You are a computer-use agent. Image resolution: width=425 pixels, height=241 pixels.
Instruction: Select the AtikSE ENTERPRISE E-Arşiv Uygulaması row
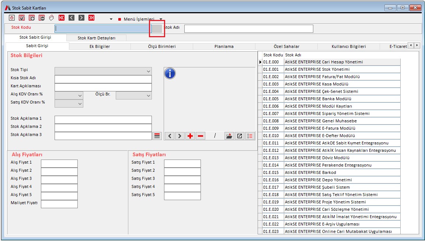[331, 224]
